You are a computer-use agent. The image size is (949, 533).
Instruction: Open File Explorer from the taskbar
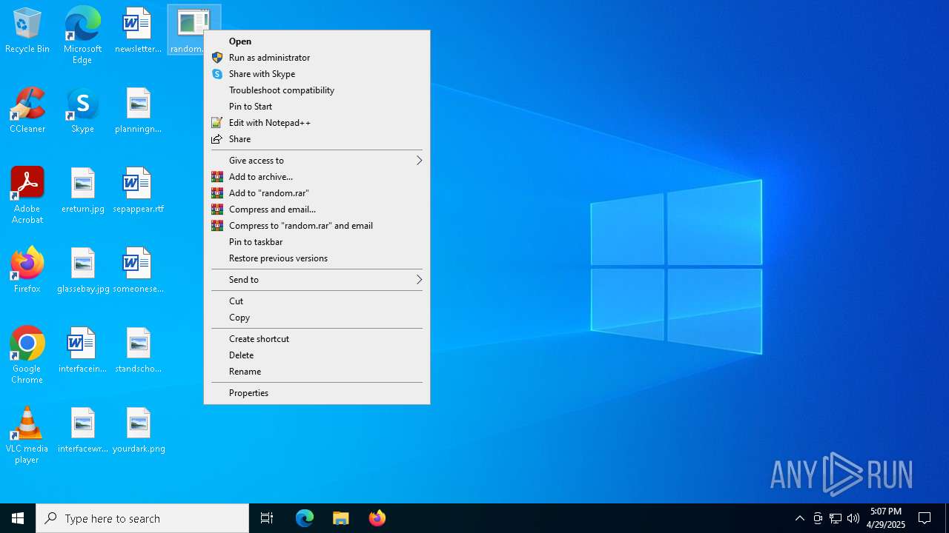pyautogui.click(x=341, y=518)
